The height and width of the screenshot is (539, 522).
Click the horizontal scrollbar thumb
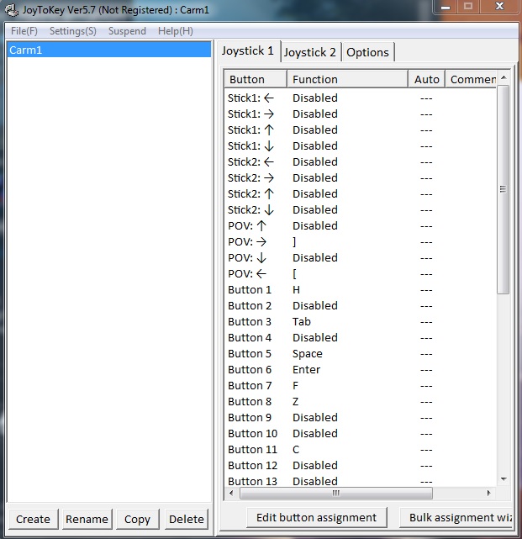[336, 493]
